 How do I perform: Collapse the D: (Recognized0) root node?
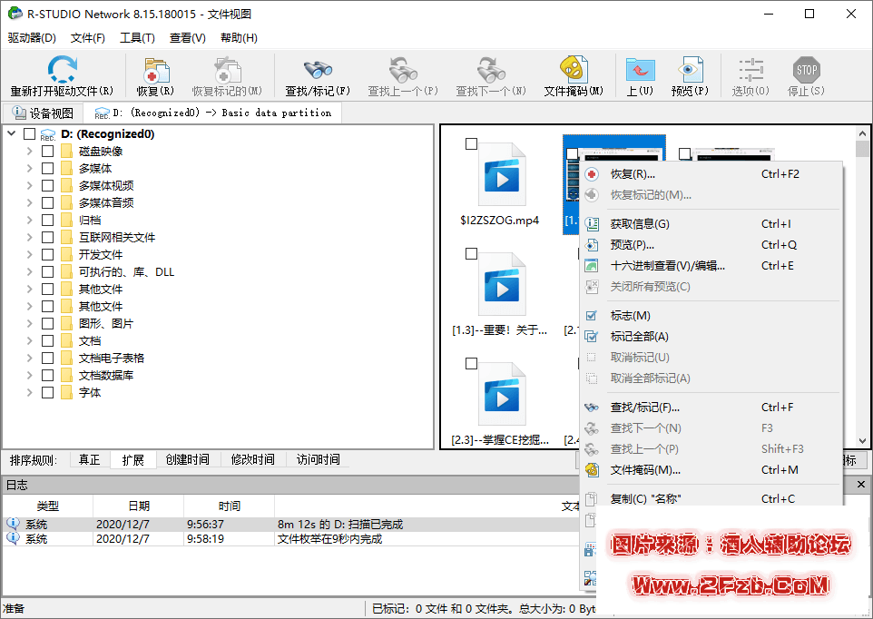[12, 134]
